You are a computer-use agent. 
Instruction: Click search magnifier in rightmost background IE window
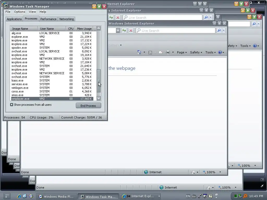[x=254, y=24]
